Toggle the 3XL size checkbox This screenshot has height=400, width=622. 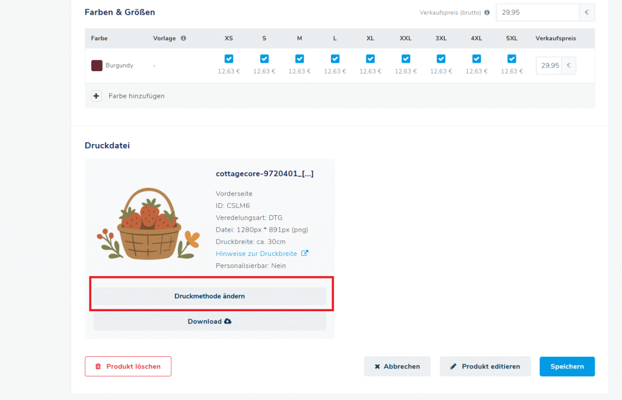point(441,59)
